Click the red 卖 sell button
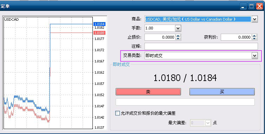 tap(148, 92)
